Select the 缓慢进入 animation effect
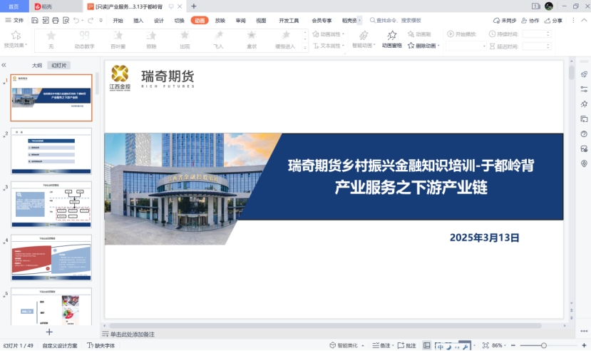The height and width of the screenshot is (351, 591). [x=285, y=39]
